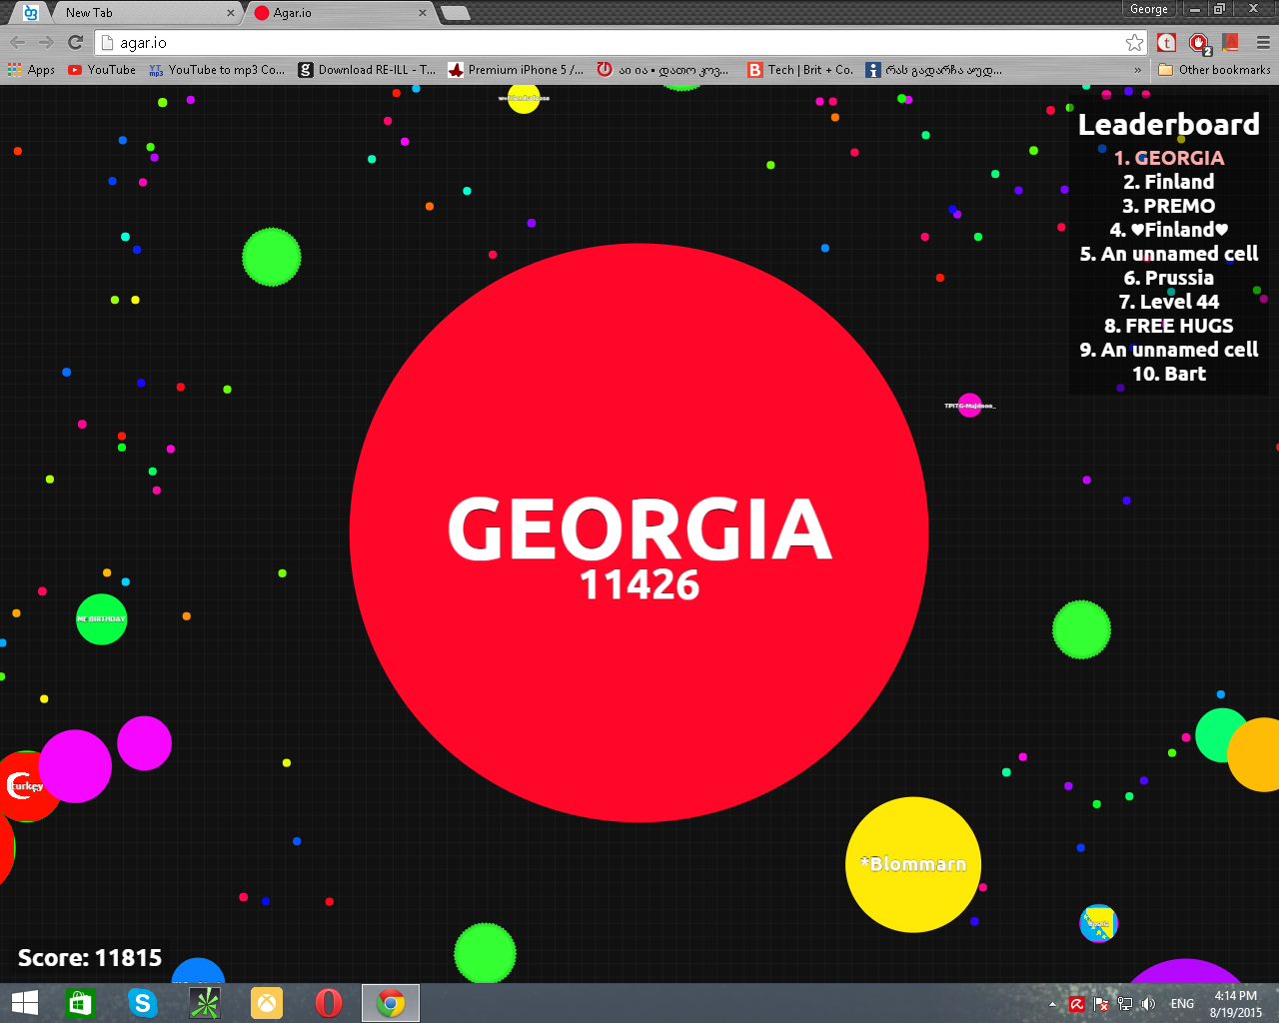Screen dimensions: 1279x1023
Task: Open the Georgian bookmark with the blue info icon
Action: click(934, 70)
